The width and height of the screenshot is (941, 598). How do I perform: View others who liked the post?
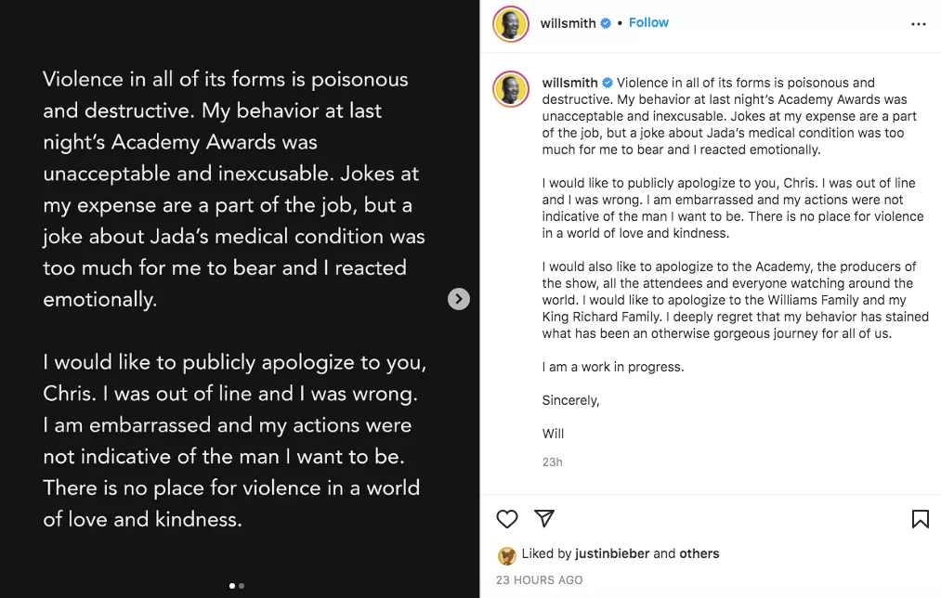pyautogui.click(x=699, y=553)
